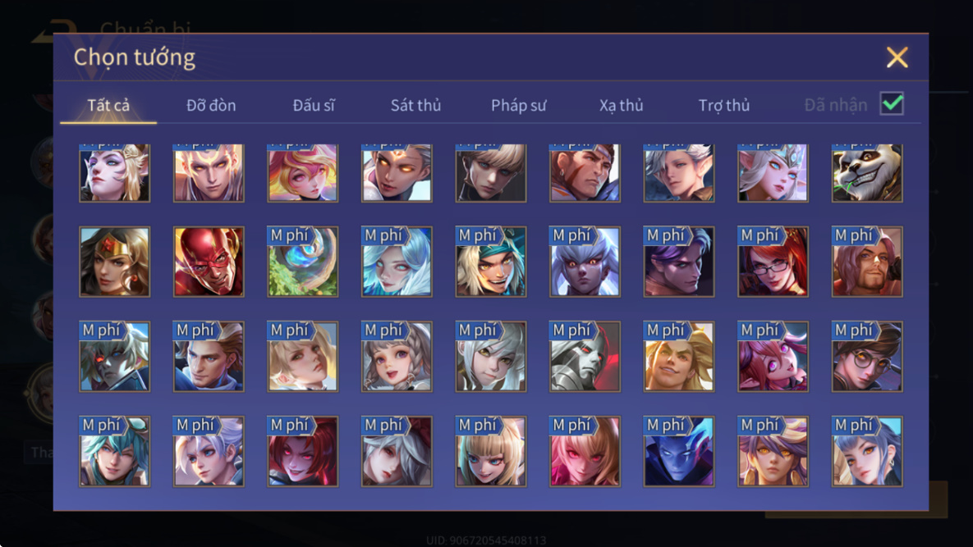Open the Trợ thủ tab
The image size is (973, 547).
pyautogui.click(x=723, y=105)
